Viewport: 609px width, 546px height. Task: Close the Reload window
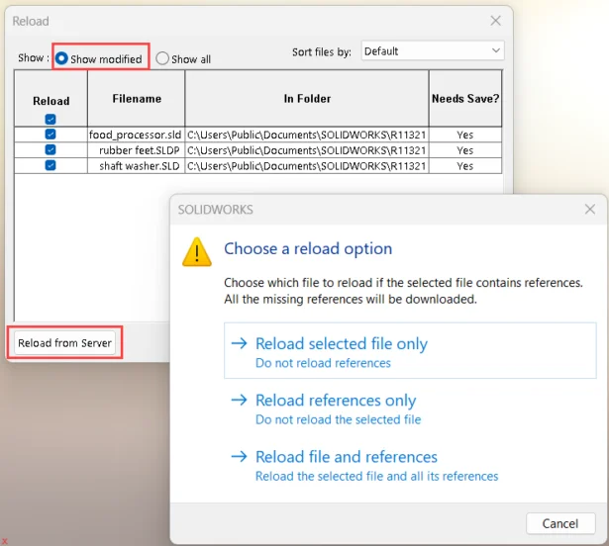pyautogui.click(x=495, y=21)
